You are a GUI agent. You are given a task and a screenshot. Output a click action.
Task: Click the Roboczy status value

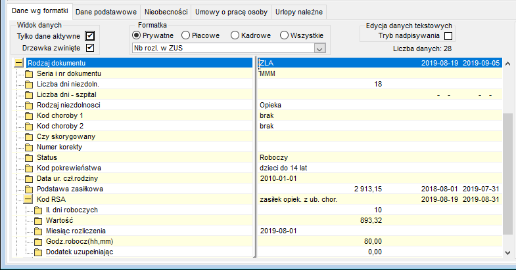273,157
